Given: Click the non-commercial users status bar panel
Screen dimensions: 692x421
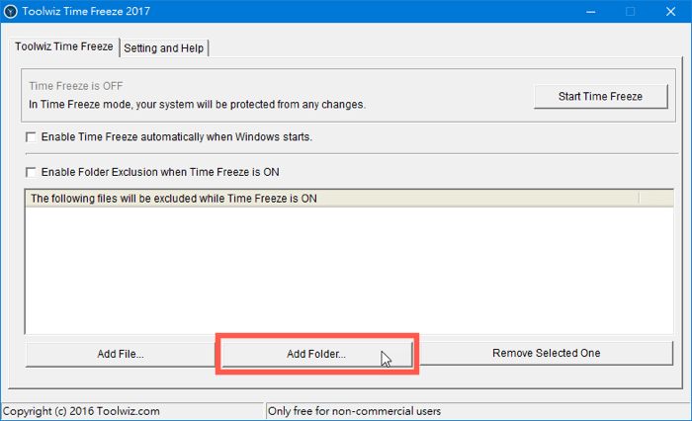Looking at the screenshot, I should [355, 411].
